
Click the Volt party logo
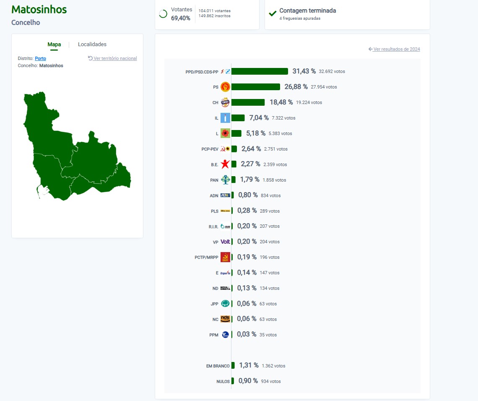tap(225, 242)
